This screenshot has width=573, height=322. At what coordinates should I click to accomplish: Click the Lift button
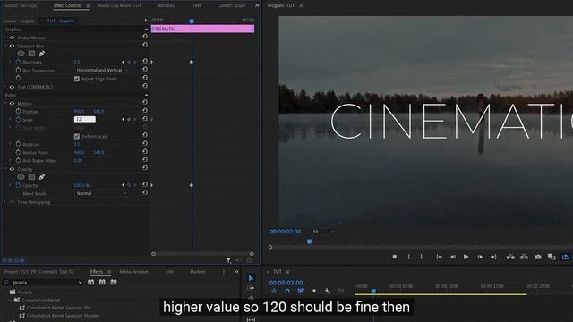(x=510, y=257)
